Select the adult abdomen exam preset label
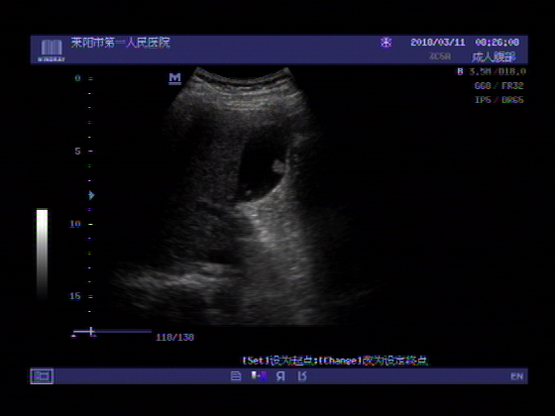Viewport: 555px width, 416px height. [x=494, y=56]
